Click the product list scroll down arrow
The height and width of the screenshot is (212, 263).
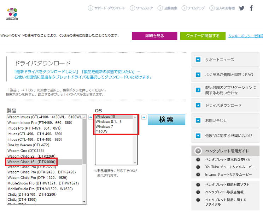(x=84, y=201)
